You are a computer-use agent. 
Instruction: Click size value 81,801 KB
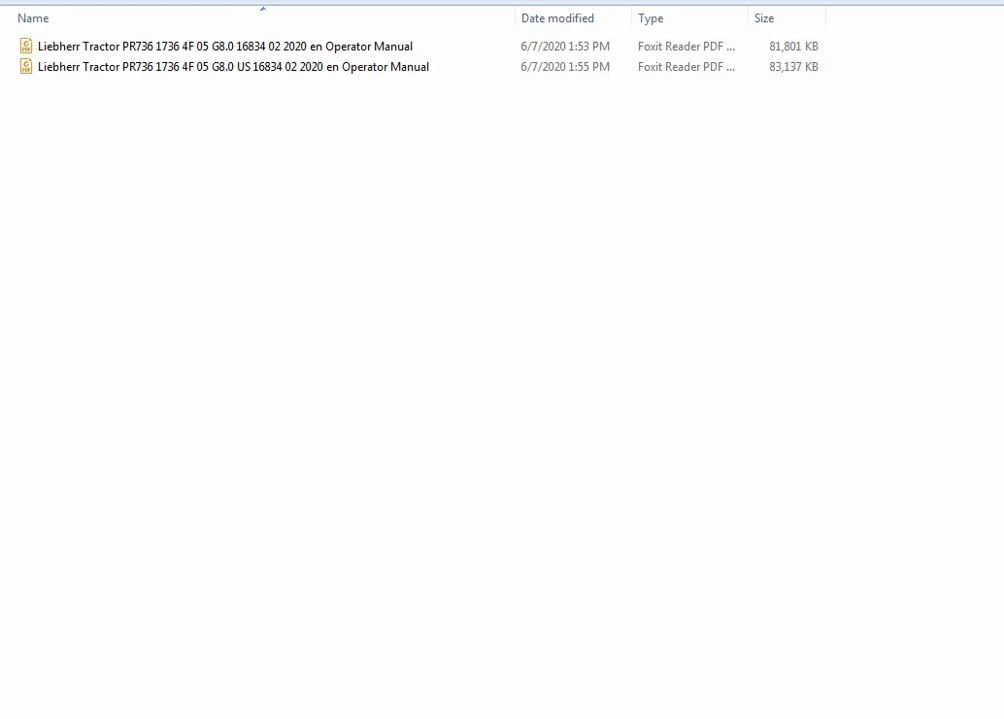(793, 46)
